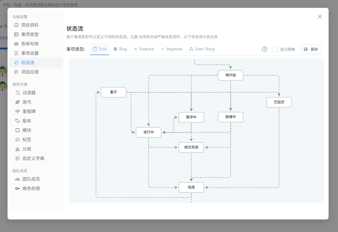Select 状态流 in the sidebar

click(36, 63)
